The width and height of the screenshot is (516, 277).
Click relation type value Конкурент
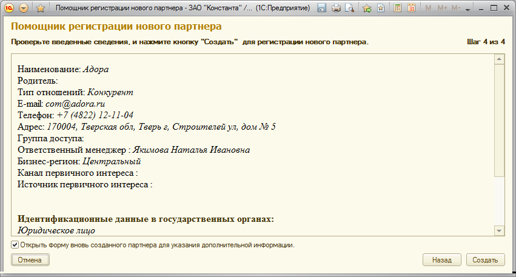click(110, 93)
